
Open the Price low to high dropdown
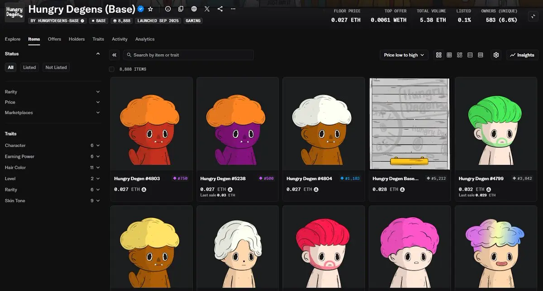[404, 55]
